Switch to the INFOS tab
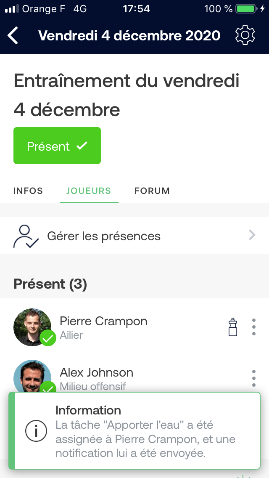 (28, 191)
